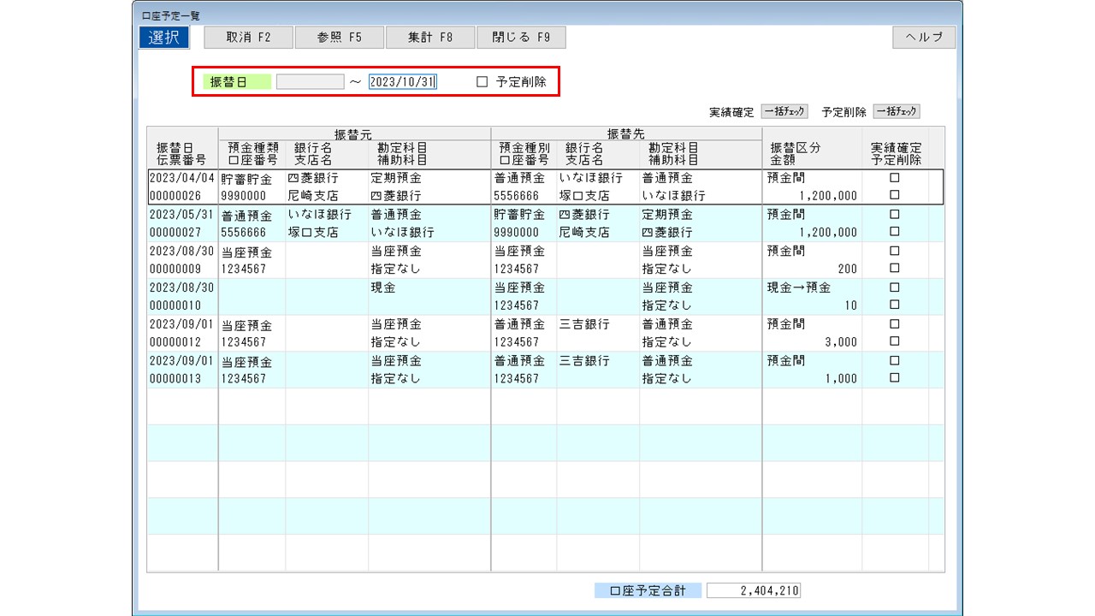
Task: Check 実績確定 for slip 00000027
Action: click(895, 215)
